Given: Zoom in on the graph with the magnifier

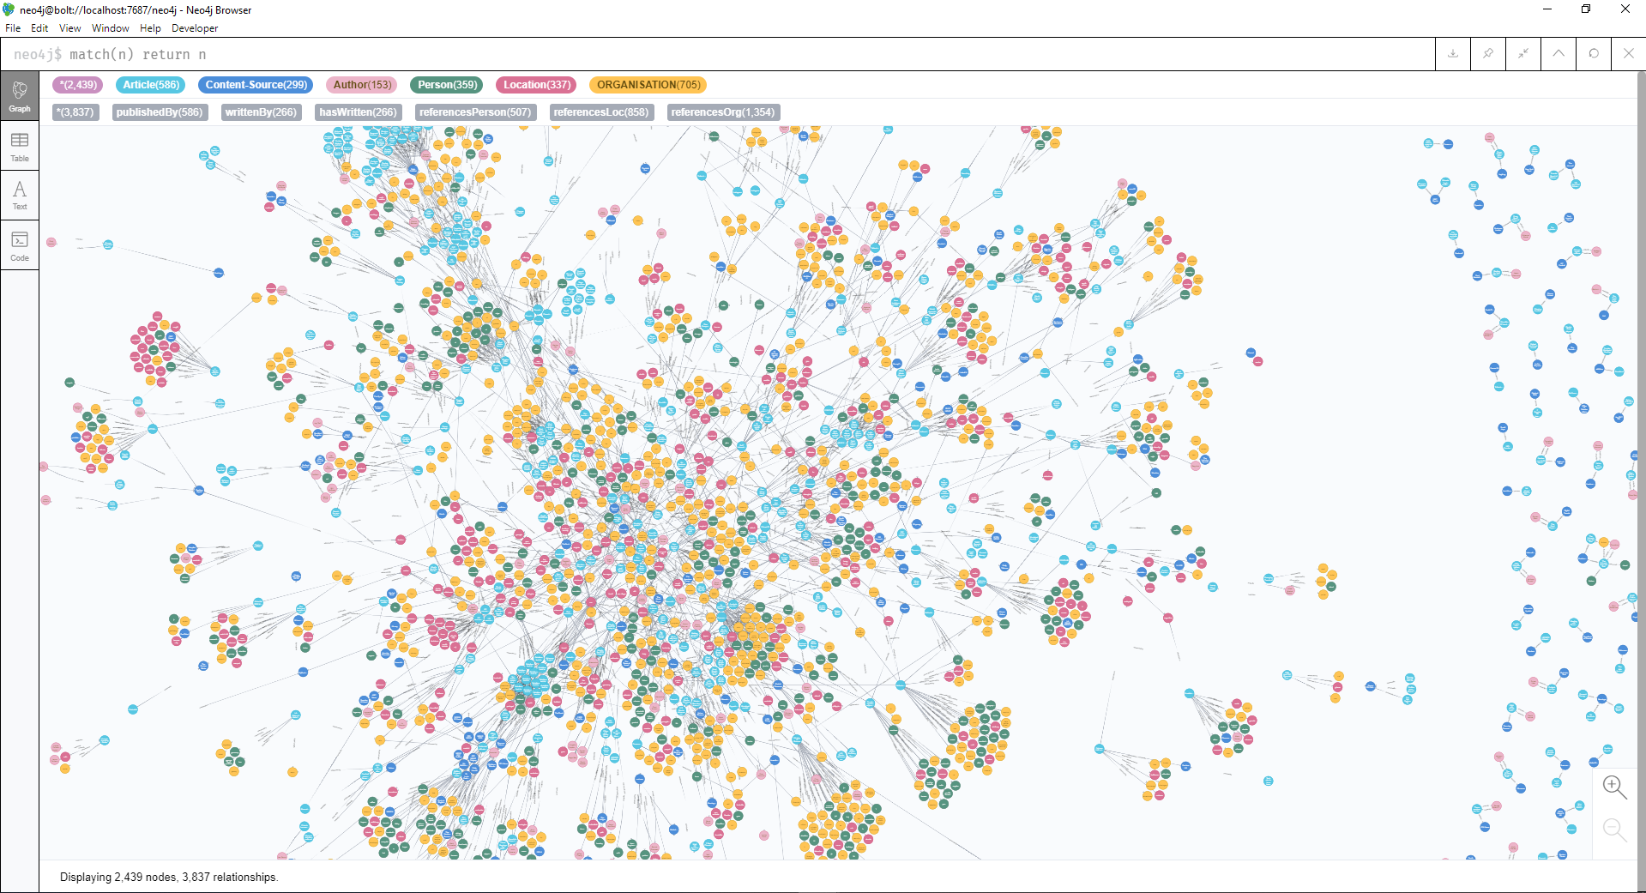Looking at the screenshot, I should [x=1613, y=787].
